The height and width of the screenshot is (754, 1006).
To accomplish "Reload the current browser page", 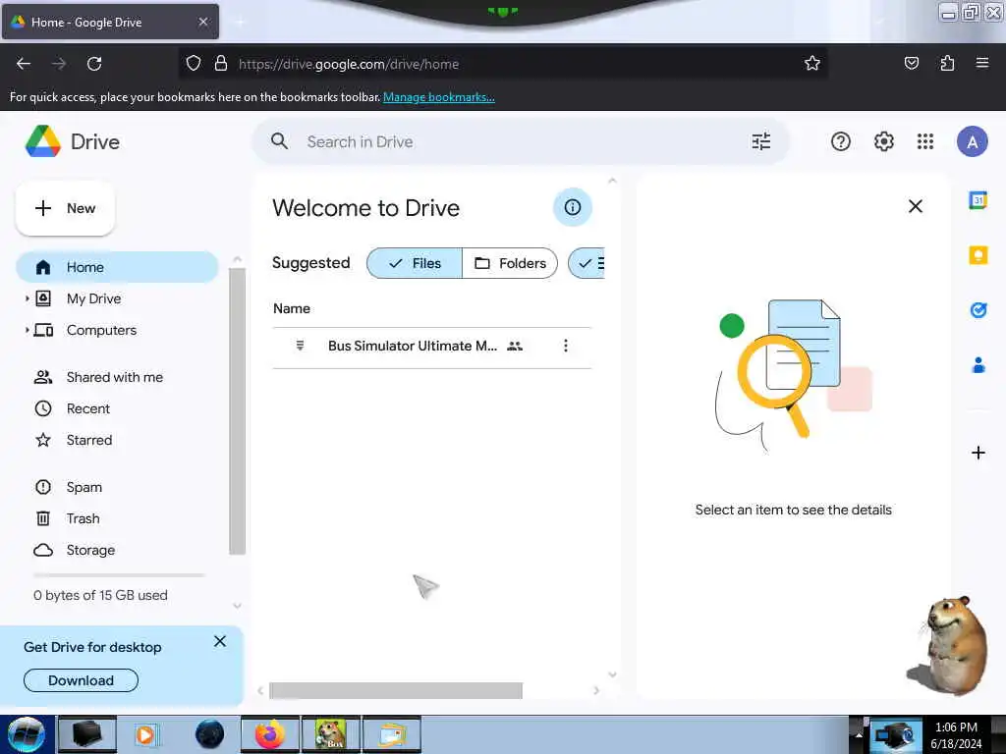I will pyautogui.click(x=94, y=64).
